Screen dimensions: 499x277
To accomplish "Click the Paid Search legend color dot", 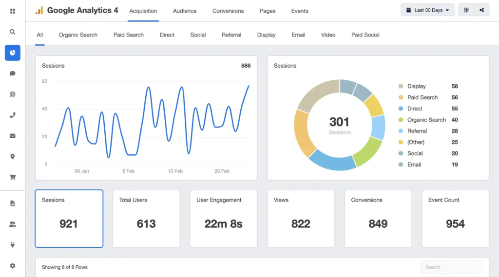I will 401,97.
